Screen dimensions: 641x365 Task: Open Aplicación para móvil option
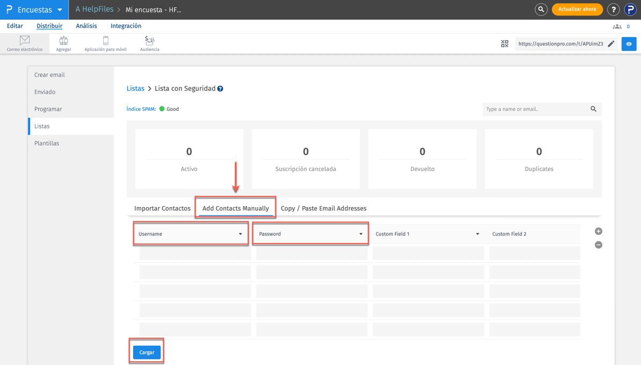pyautogui.click(x=106, y=43)
